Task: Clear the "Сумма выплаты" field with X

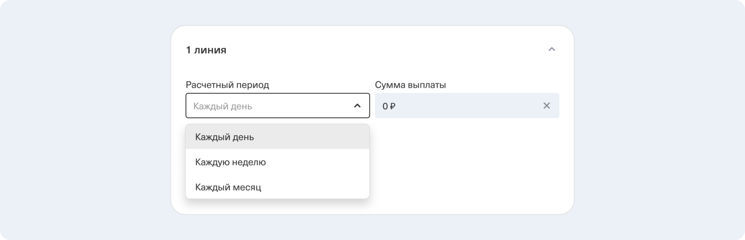Action: tap(546, 106)
